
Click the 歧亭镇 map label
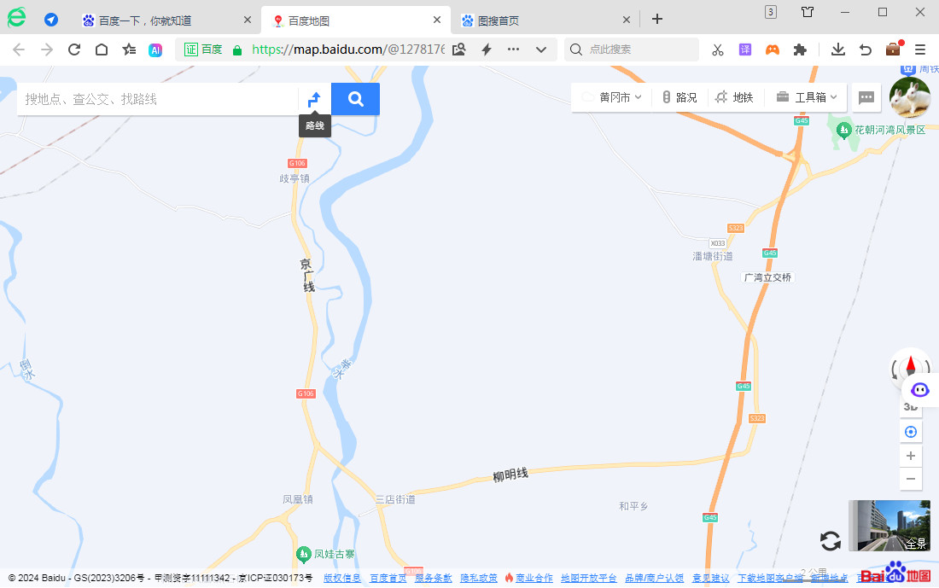pyautogui.click(x=295, y=178)
